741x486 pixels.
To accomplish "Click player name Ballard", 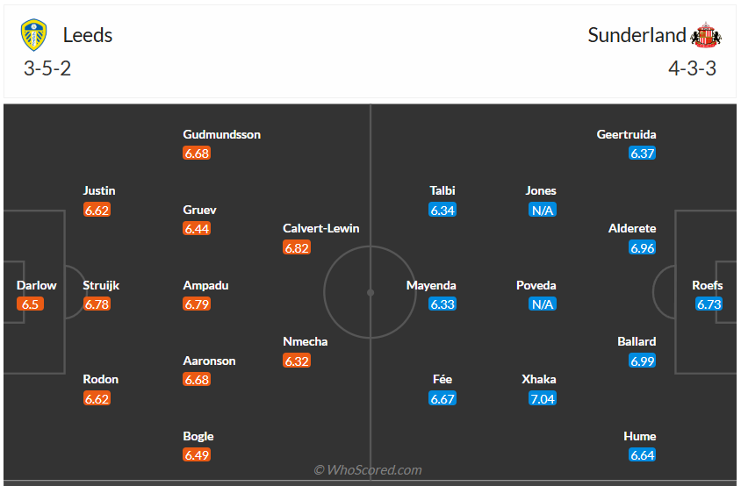I will [x=637, y=341].
